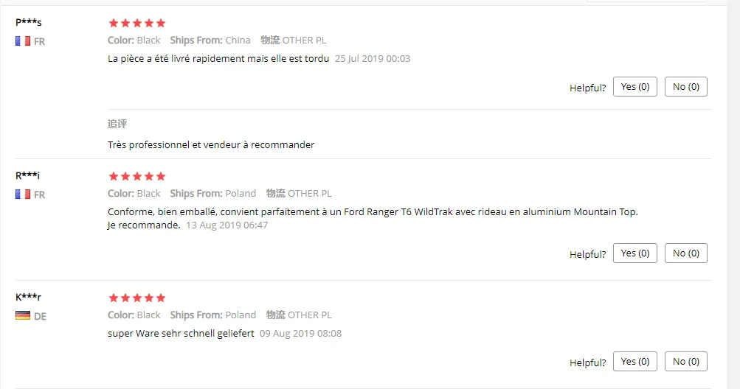Click the French flag icon under R***i

23,194
